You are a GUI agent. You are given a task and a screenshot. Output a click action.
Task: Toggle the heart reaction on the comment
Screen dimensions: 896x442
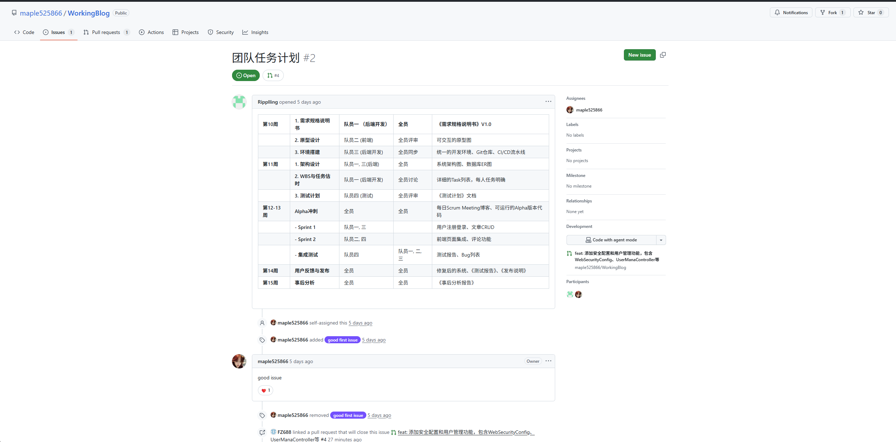[x=265, y=390]
